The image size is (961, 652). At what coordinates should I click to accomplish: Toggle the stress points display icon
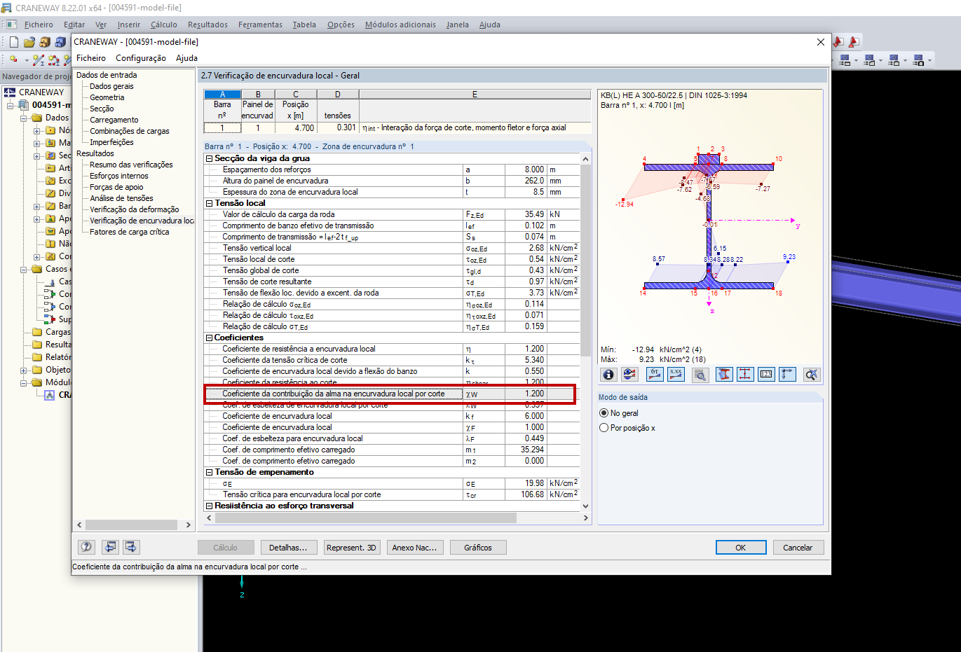[x=745, y=375]
